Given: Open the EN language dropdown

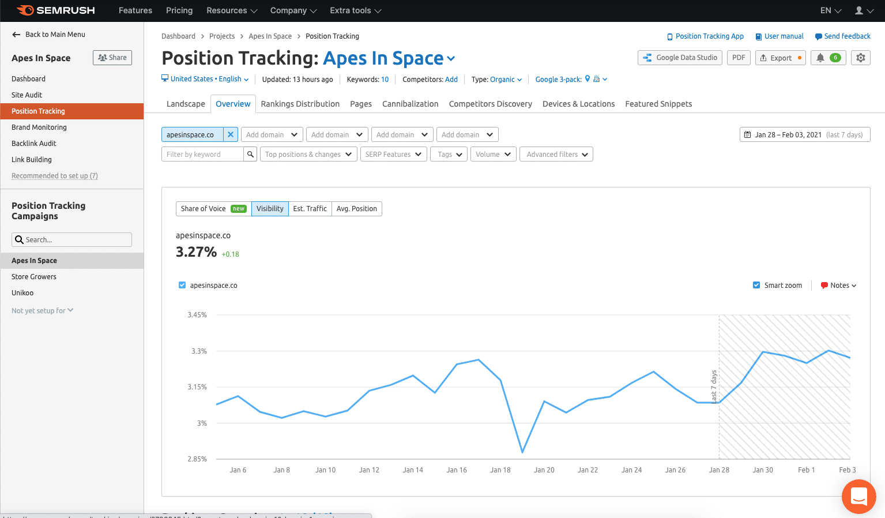Looking at the screenshot, I should [x=831, y=10].
